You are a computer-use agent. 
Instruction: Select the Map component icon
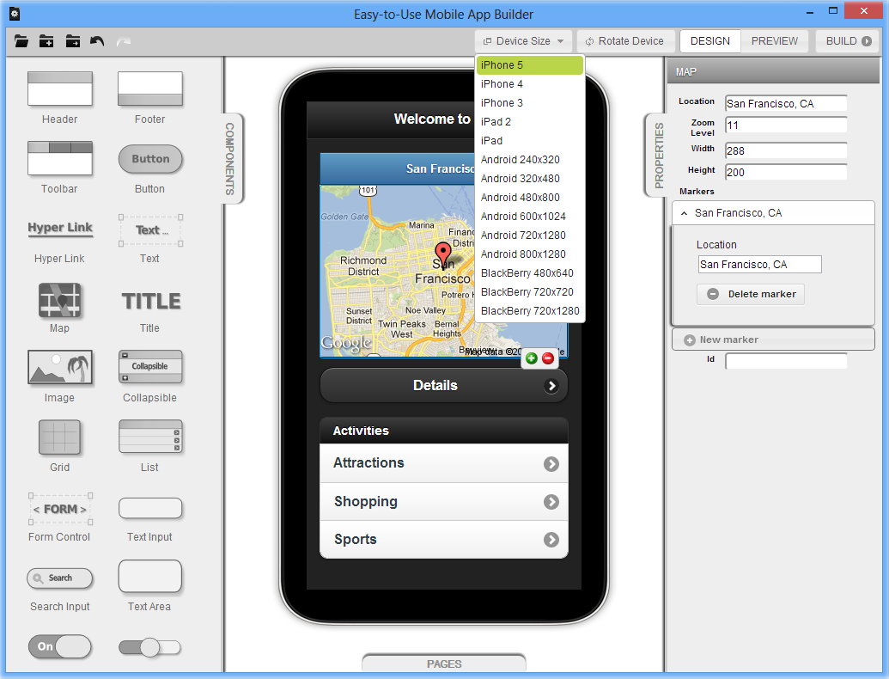point(59,300)
